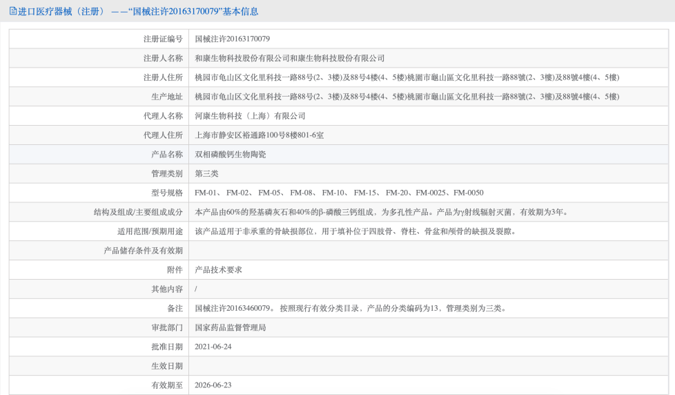
Task: Click the 备注 remark text
Action: pyautogui.click(x=351, y=308)
